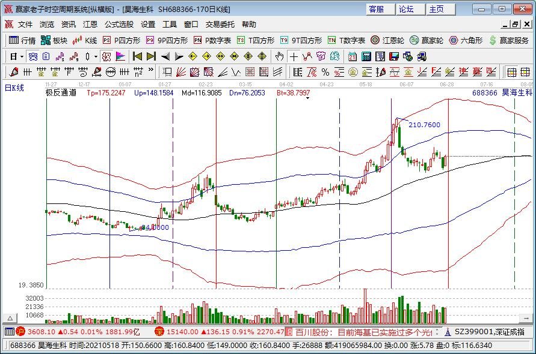
Task: Open the P四方形 tool
Action: pyautogui.click(x=122, y=41)
